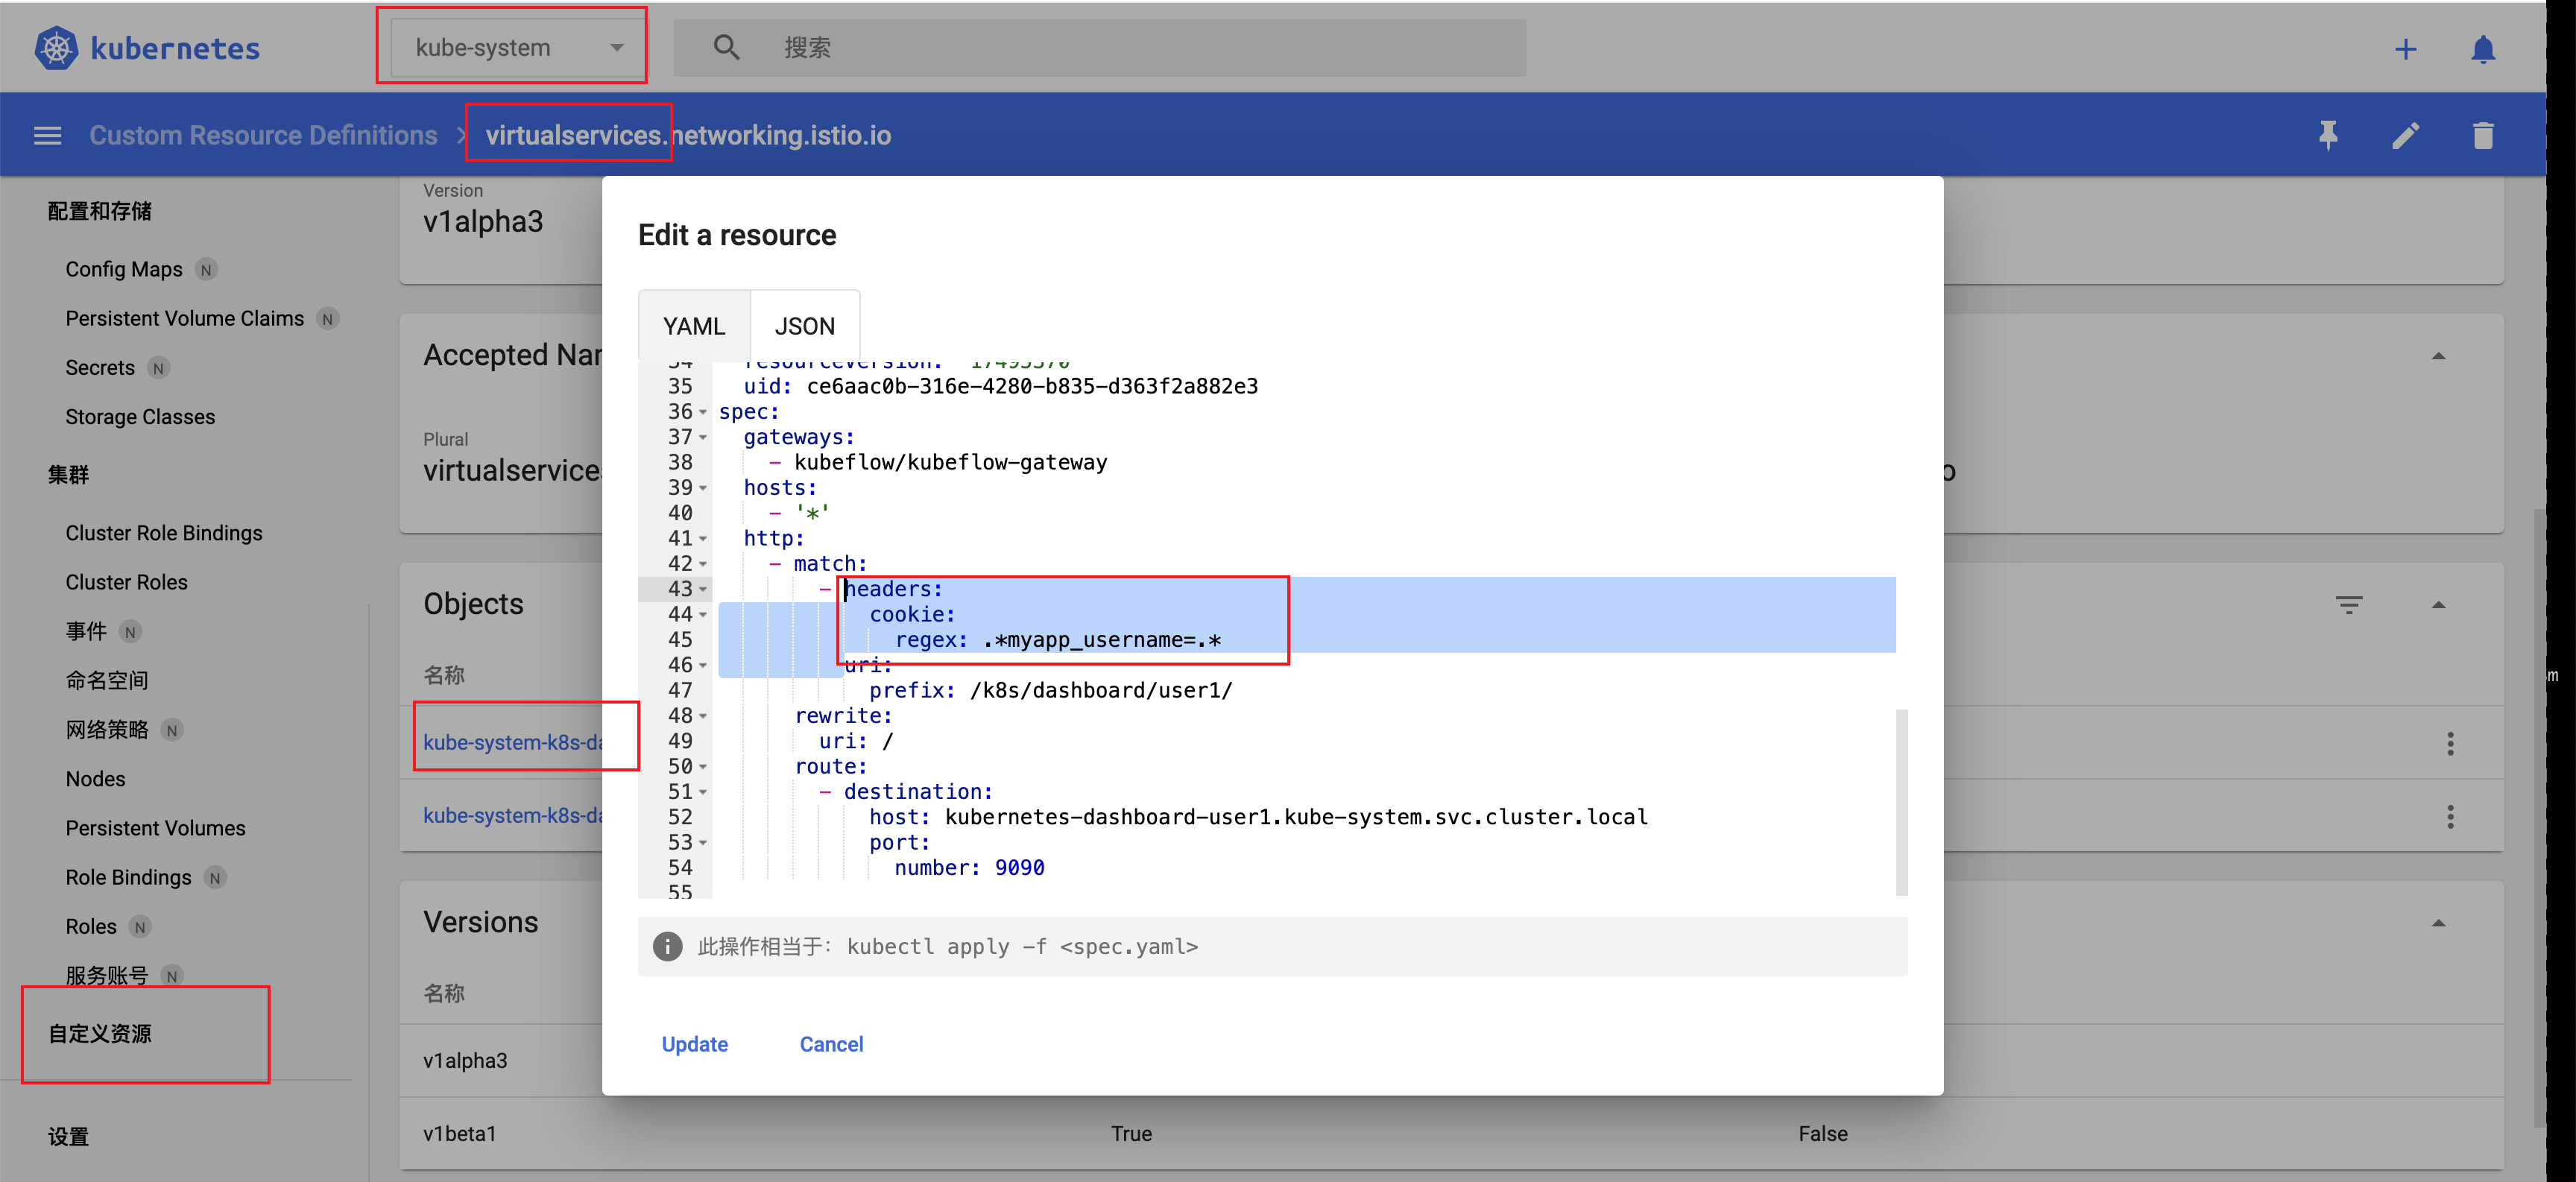Screen dimensions: 2576x1182
Task: Click the Kubernetes helm logo icon
Action: (x=57, y=48)
